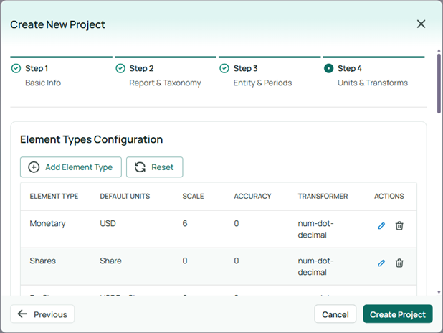The image size is (443, 333).
Task: Click the Shares row num-dot-decimal transformer
Action: click(x=315, y=266)
